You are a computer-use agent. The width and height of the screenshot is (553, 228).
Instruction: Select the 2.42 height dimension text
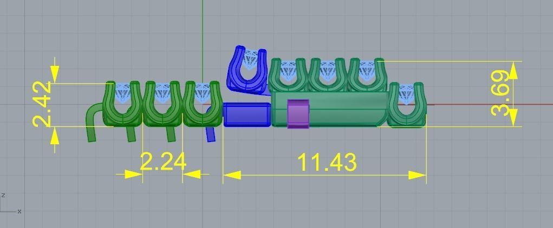click(42, 104)
